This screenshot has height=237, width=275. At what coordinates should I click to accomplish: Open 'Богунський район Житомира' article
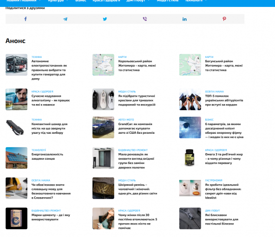point(224,66)
